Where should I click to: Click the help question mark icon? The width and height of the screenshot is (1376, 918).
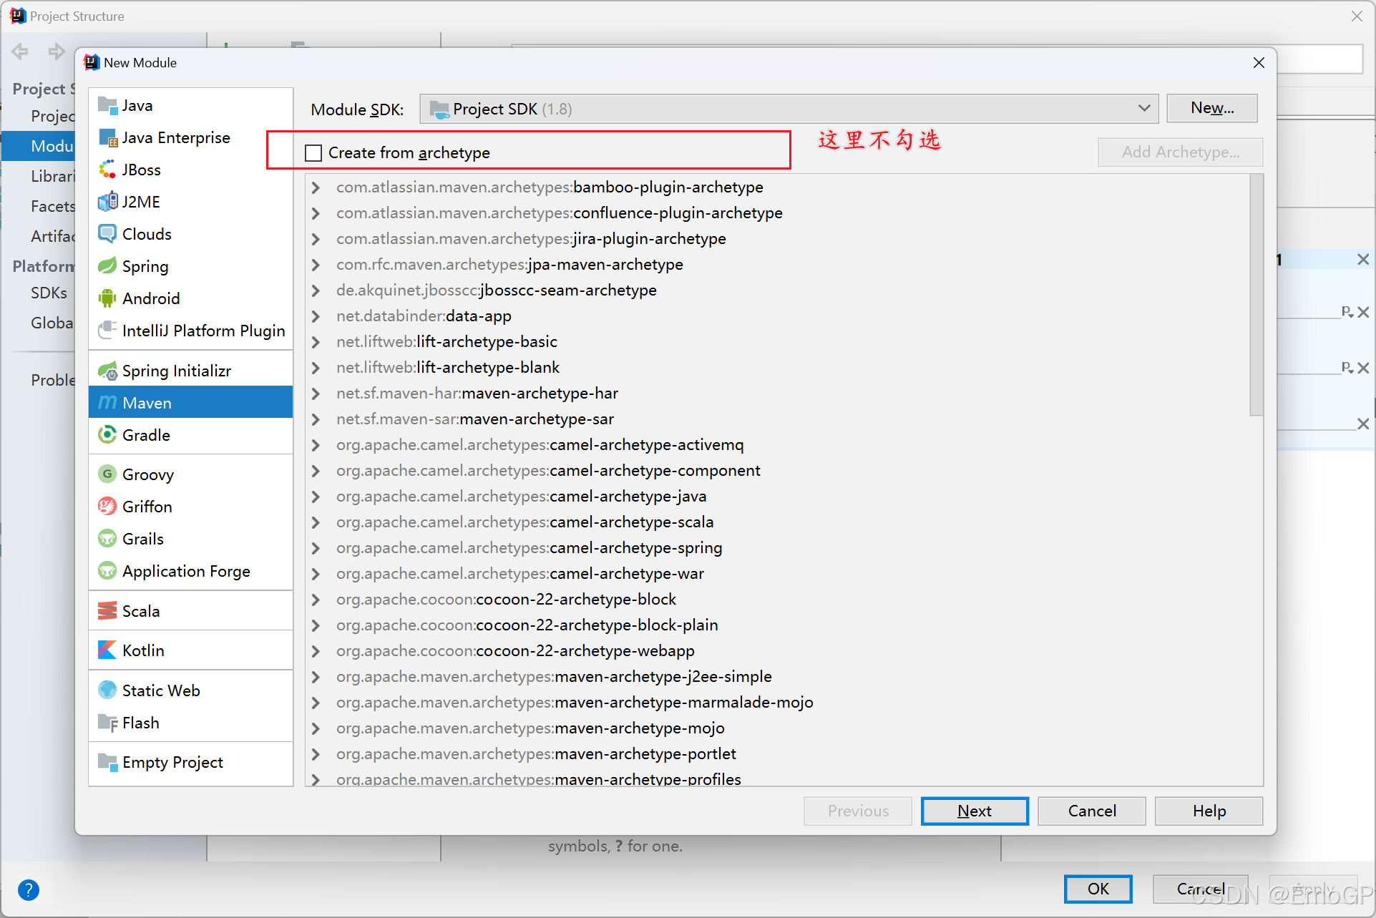pyautogui.click(x=29, y=890)
